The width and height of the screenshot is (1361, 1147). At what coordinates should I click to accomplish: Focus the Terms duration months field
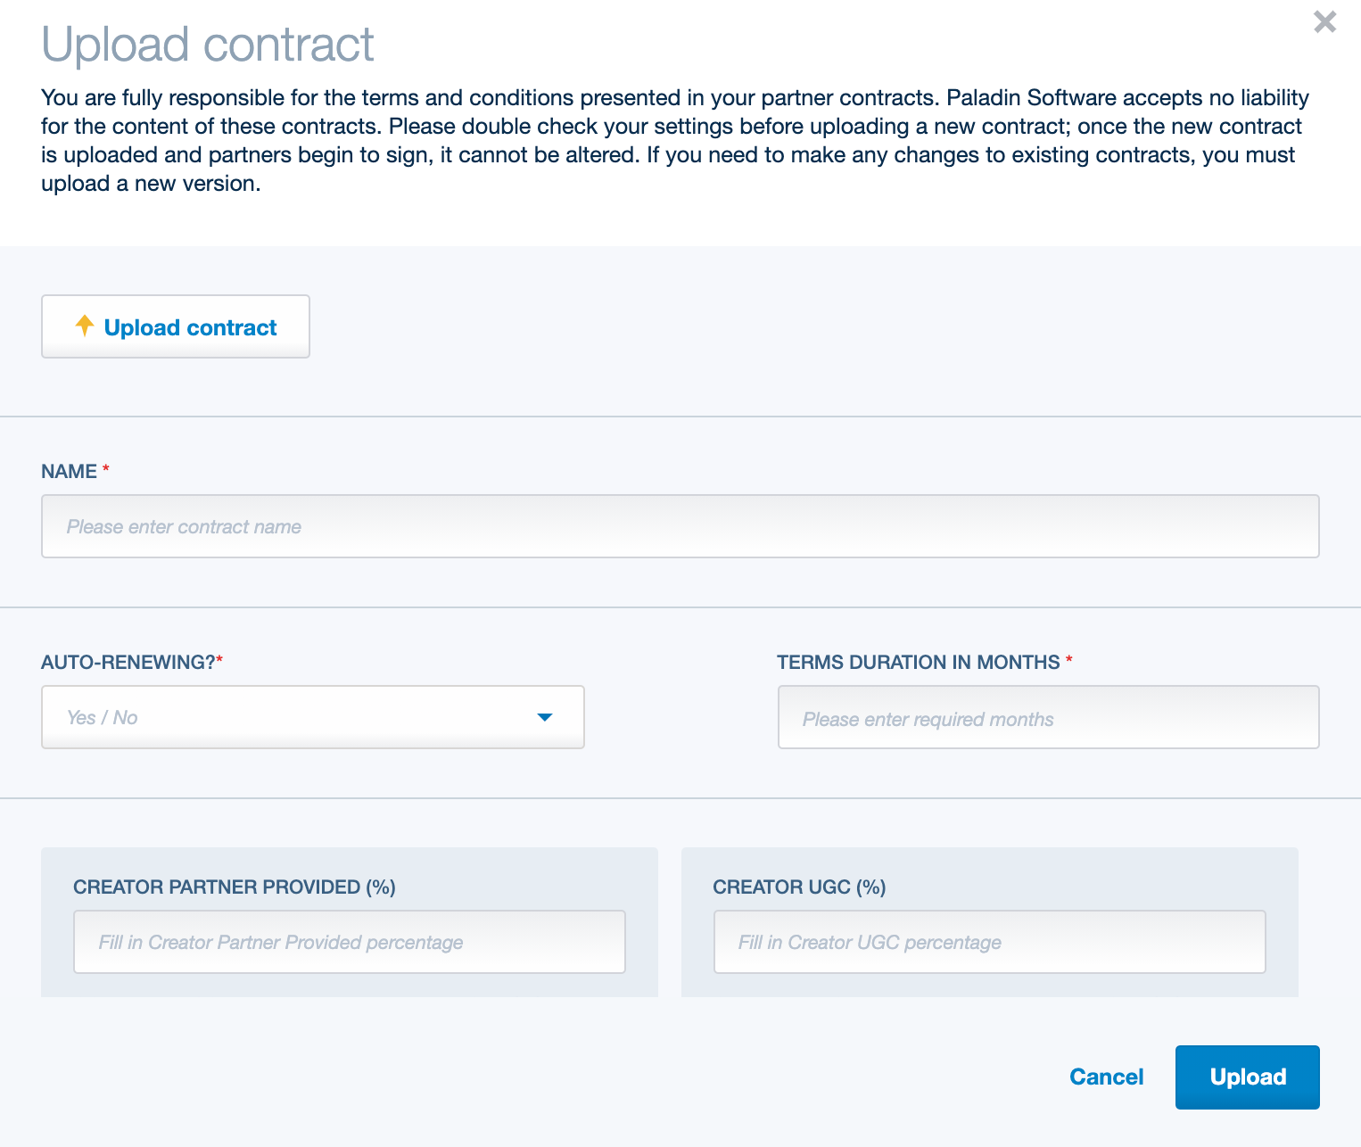pyautogui.click(x=1049, y=717)
